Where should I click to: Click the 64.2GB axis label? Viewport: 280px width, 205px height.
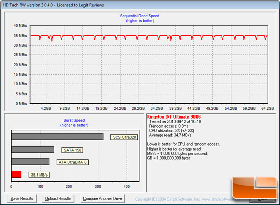point(267,108)
